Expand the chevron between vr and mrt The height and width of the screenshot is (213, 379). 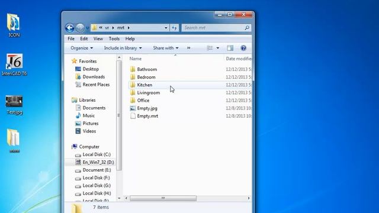pos(113,28)
